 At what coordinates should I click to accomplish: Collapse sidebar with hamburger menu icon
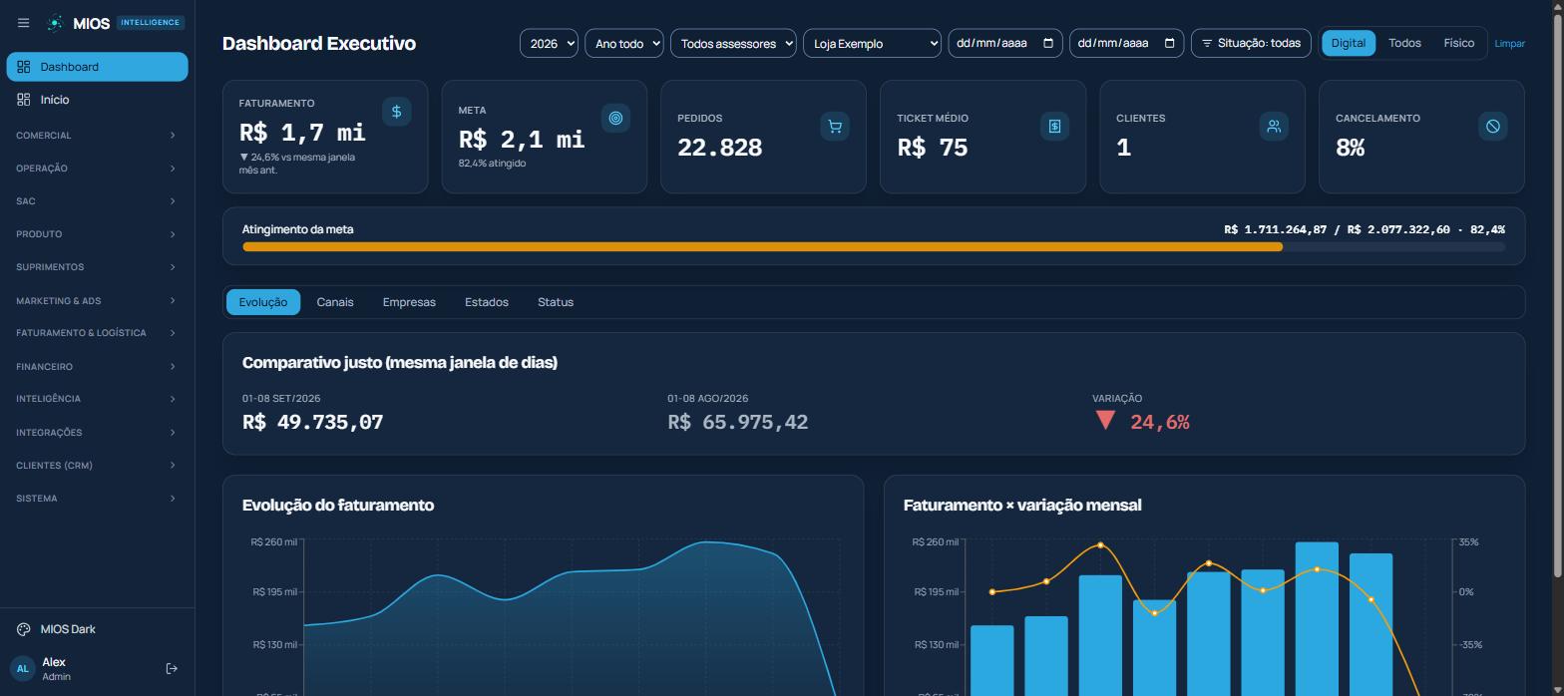(24, 23)
